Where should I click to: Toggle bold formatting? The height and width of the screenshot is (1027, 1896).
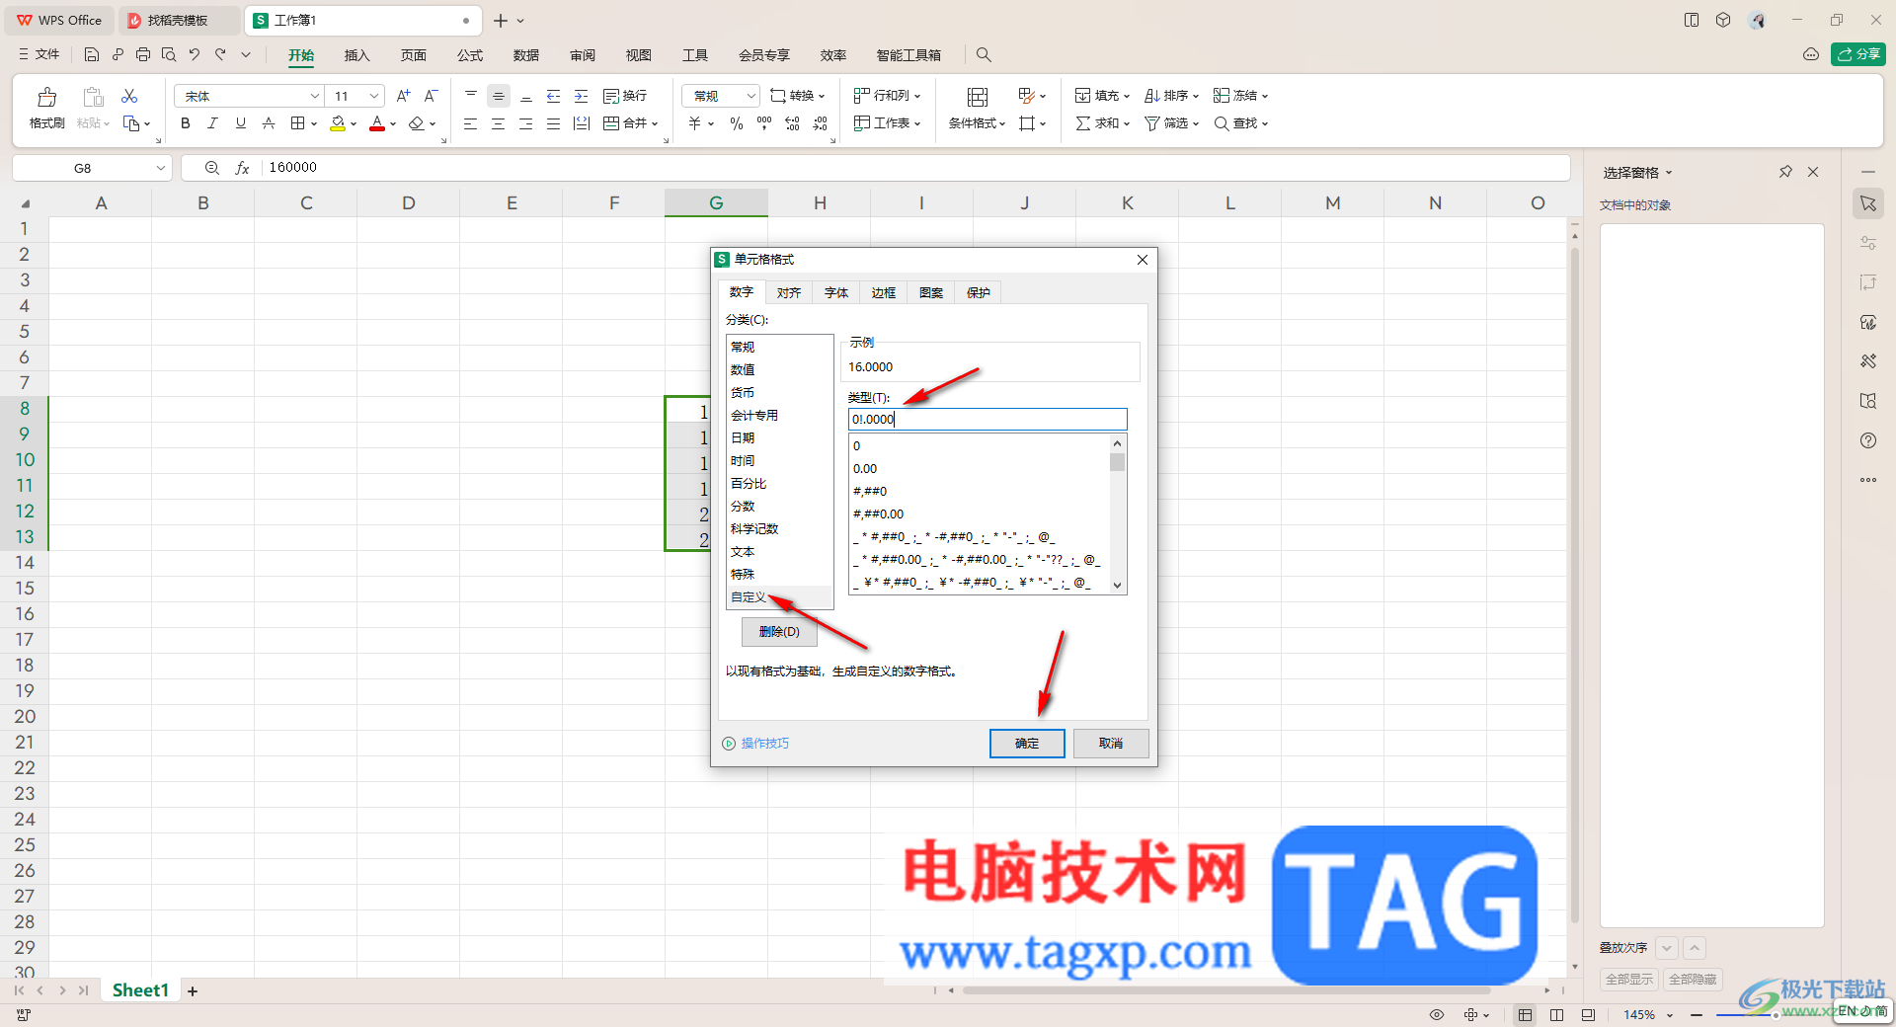tap(185, 123)
